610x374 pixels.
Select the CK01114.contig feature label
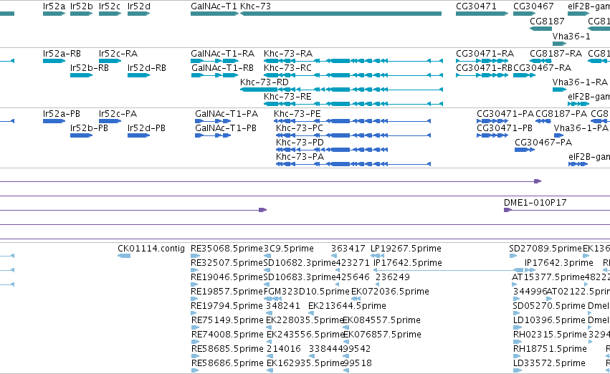pyautogui.click(x=151, y=249)
